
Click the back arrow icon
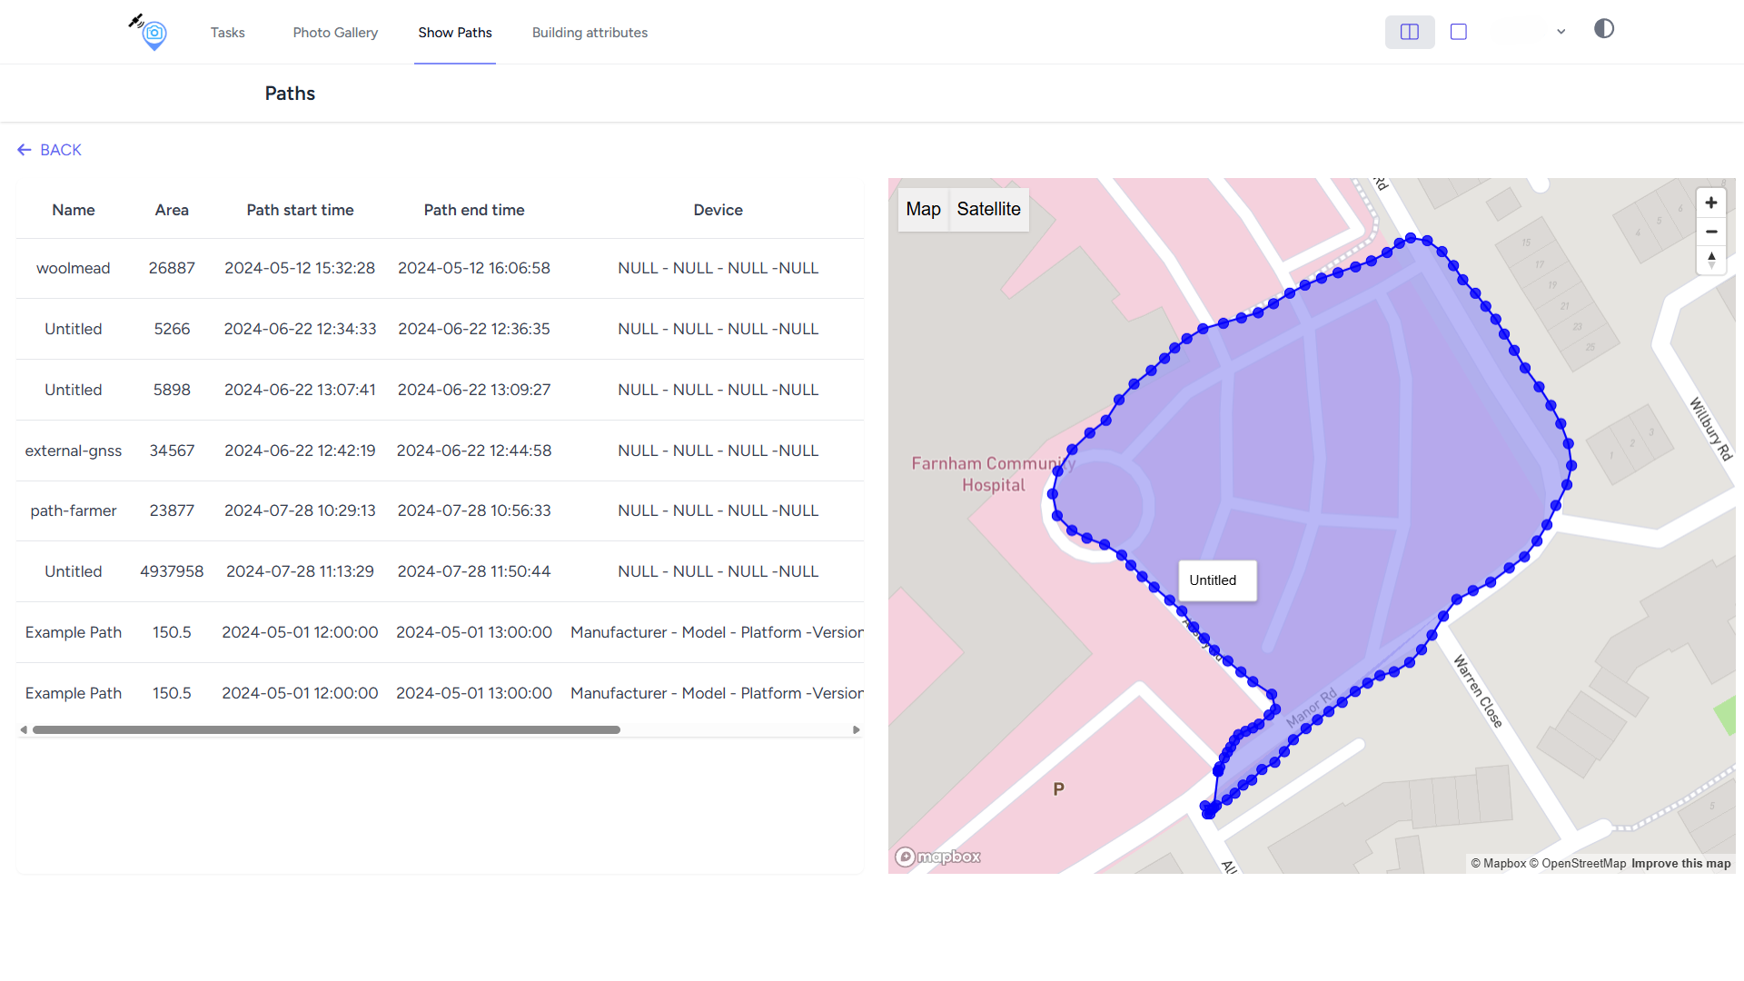point(25,150)
